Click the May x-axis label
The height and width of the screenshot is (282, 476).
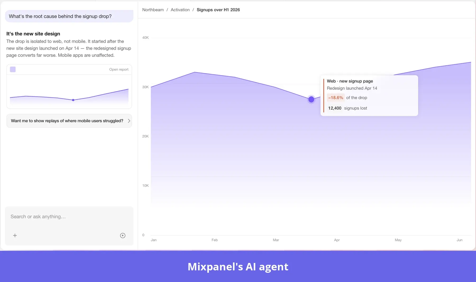pyautogui.click(x=398, y=240)
